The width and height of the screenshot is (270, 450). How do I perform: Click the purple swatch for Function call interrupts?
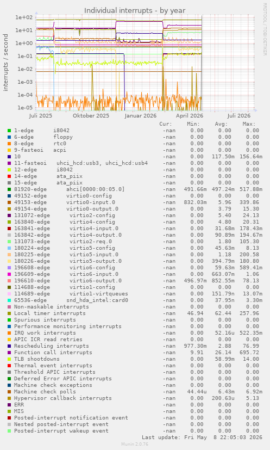click(9, 353)
